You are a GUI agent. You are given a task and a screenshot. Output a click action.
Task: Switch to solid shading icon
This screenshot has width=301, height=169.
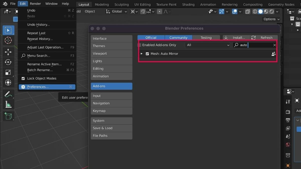pyautogui.click(x=261, y=12)
